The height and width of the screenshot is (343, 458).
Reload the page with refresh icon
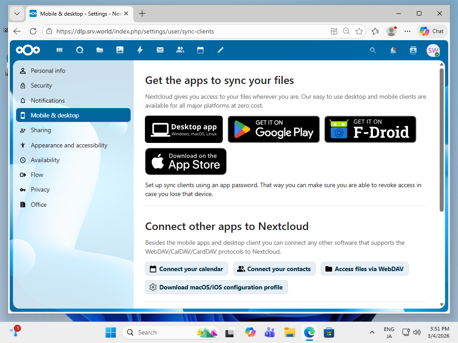click(33, 31)
